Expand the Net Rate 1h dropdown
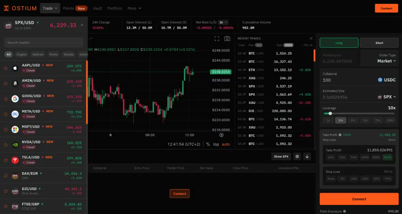The height and width of the screenshot is (214, 402). (223, 22)
